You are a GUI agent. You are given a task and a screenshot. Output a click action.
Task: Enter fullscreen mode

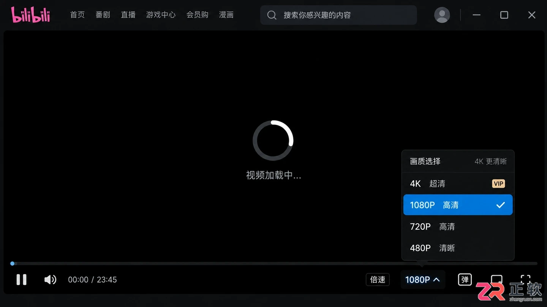coord(525,280)
